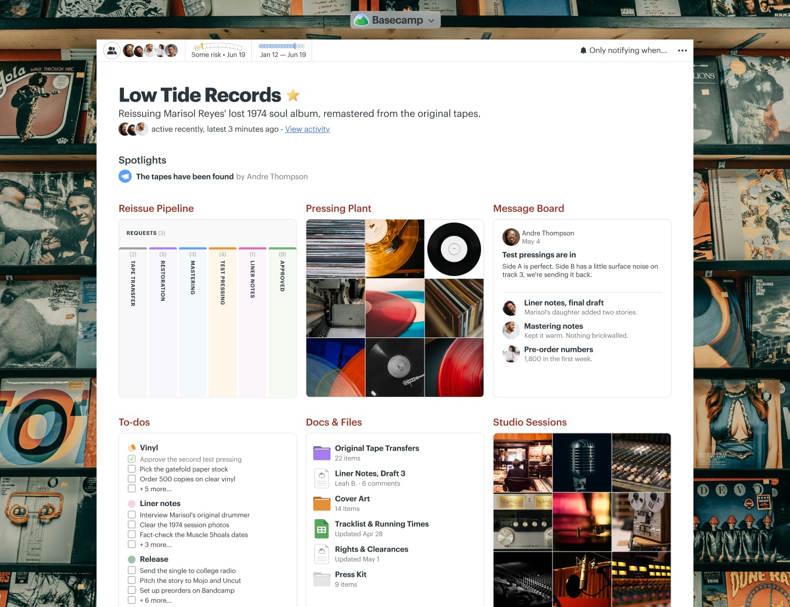This screenshot has width=790, height=607.
Task: Open the Reissue Pipeline section
Action: [x=156, y=209]
